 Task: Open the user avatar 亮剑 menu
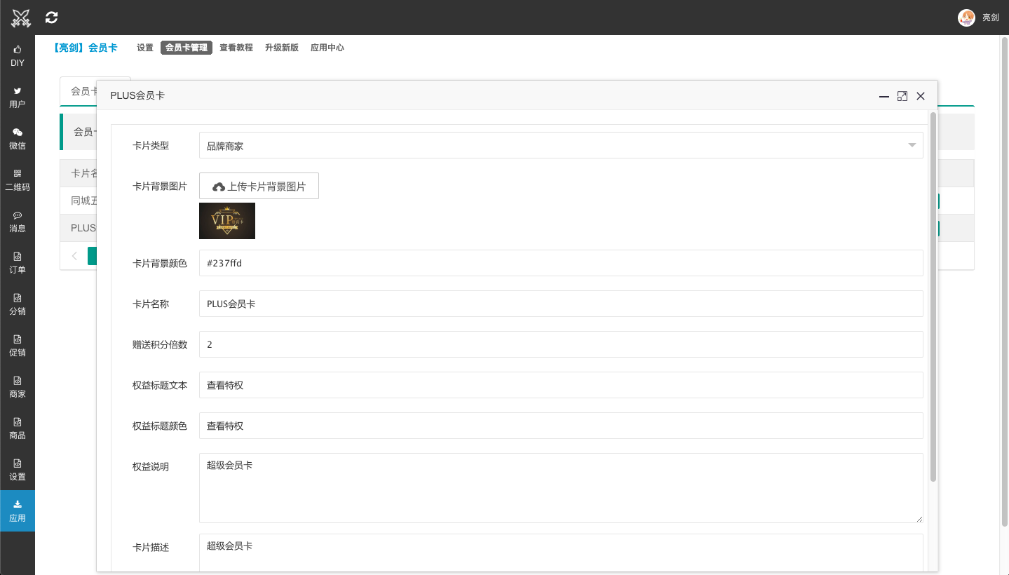(979, 18)
